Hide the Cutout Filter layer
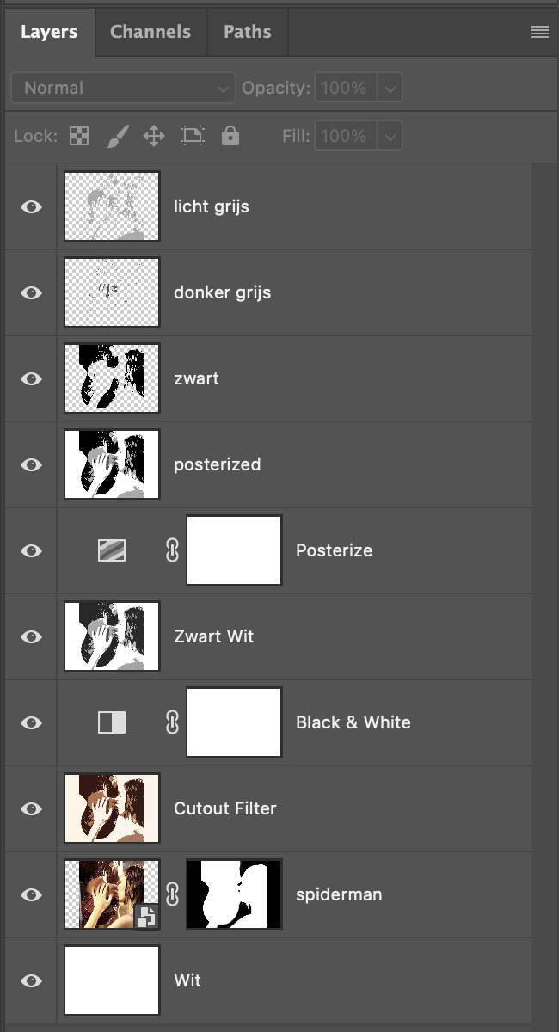The width and height of the screenshot is (559, 1032). tap(32, 808)
